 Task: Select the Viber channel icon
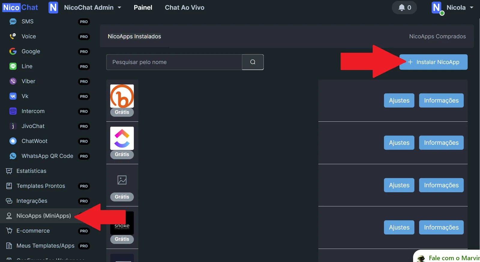(13, 81)
